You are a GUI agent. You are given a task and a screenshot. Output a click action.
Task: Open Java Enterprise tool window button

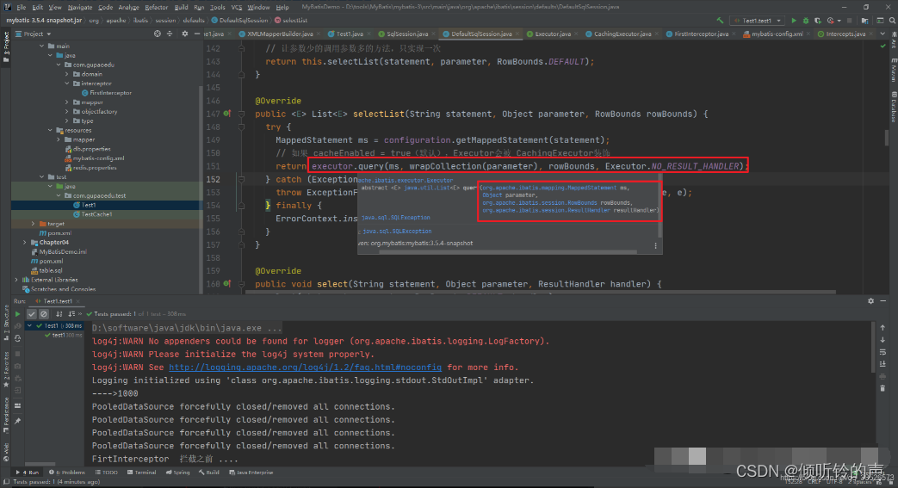tap(251, 473)
